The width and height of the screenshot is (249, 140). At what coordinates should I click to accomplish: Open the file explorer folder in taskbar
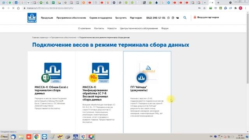(21, 136)
